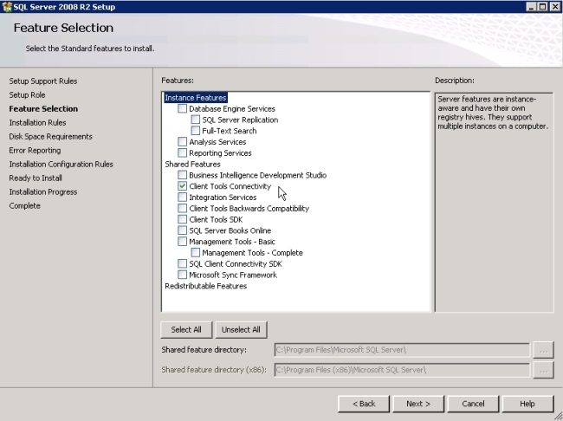The image size is (563, 421).
Task: Close the SQL Server Setup window
Action: pos(554,7)
